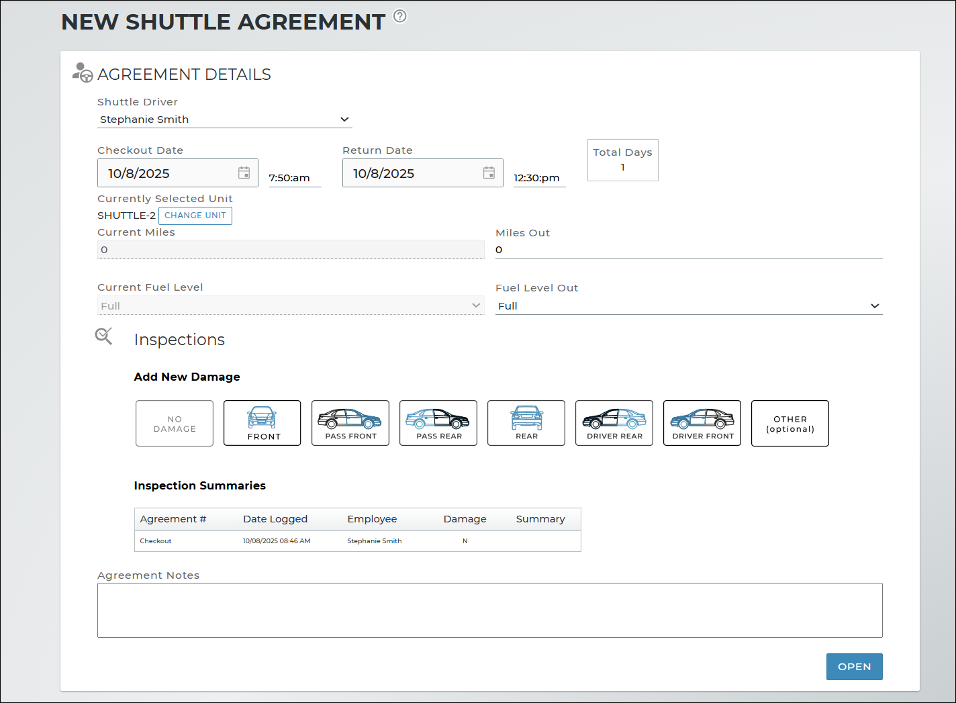
Task: Edit the checkout time 7:50am field
Action: coord(294,178)
